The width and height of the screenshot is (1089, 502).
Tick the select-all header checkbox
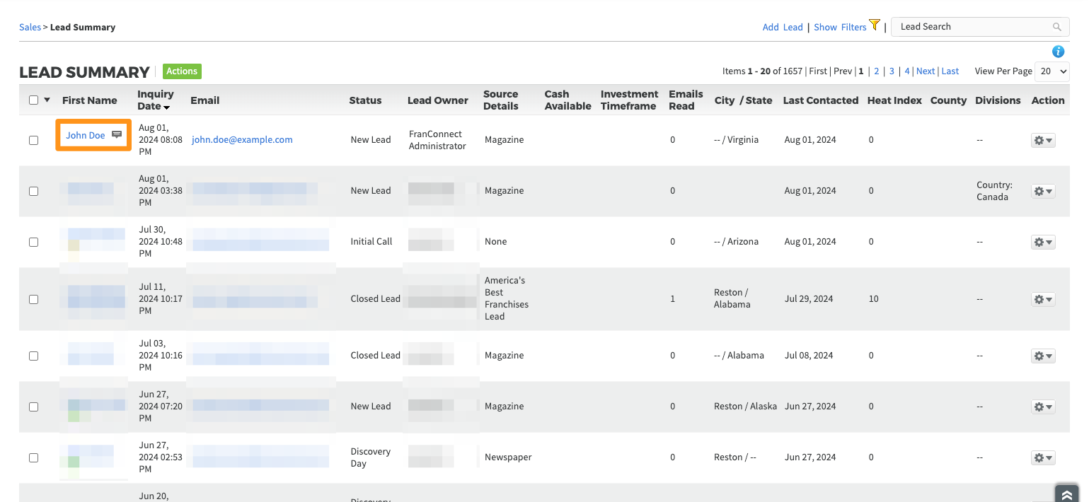coord(33,100)
